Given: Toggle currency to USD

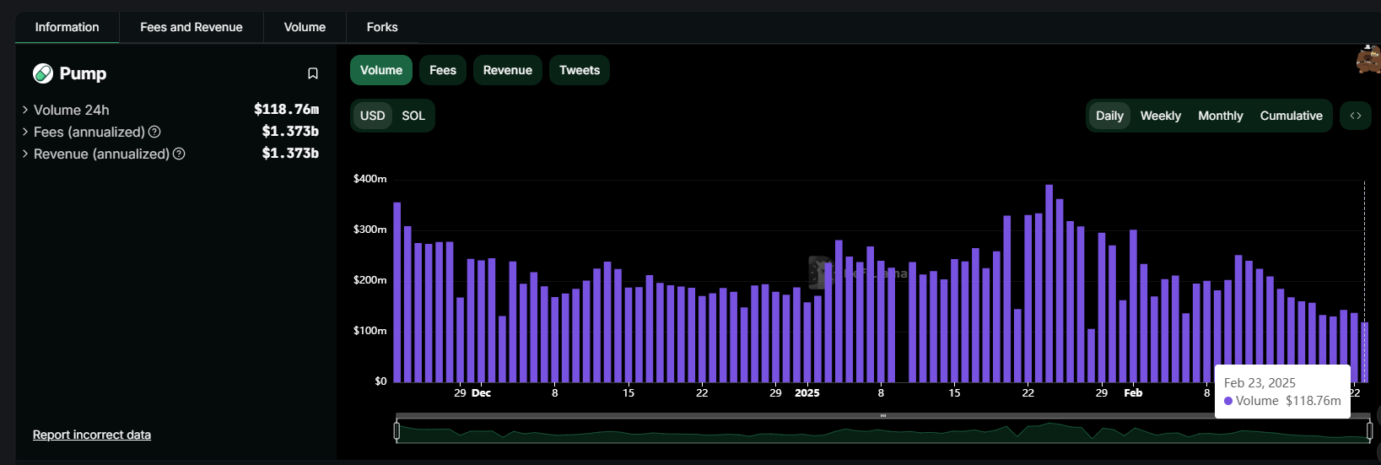Looking at the screenshot, I should pos(372,116).
